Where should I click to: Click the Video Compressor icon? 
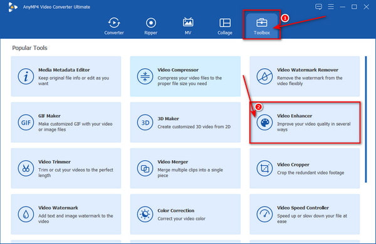point(145,76)
